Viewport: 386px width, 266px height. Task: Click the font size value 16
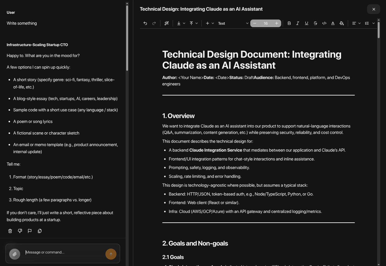[x=266, y=23]
